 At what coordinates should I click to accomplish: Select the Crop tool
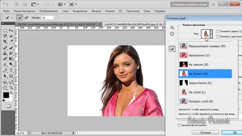click(5, 41)
